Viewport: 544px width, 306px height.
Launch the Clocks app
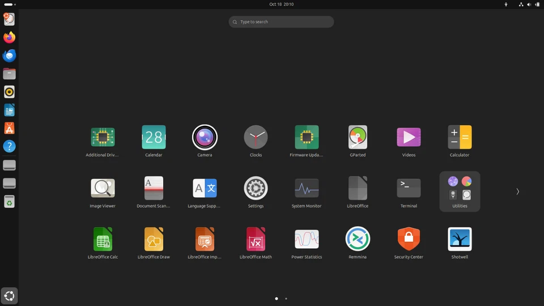[256, 137]
